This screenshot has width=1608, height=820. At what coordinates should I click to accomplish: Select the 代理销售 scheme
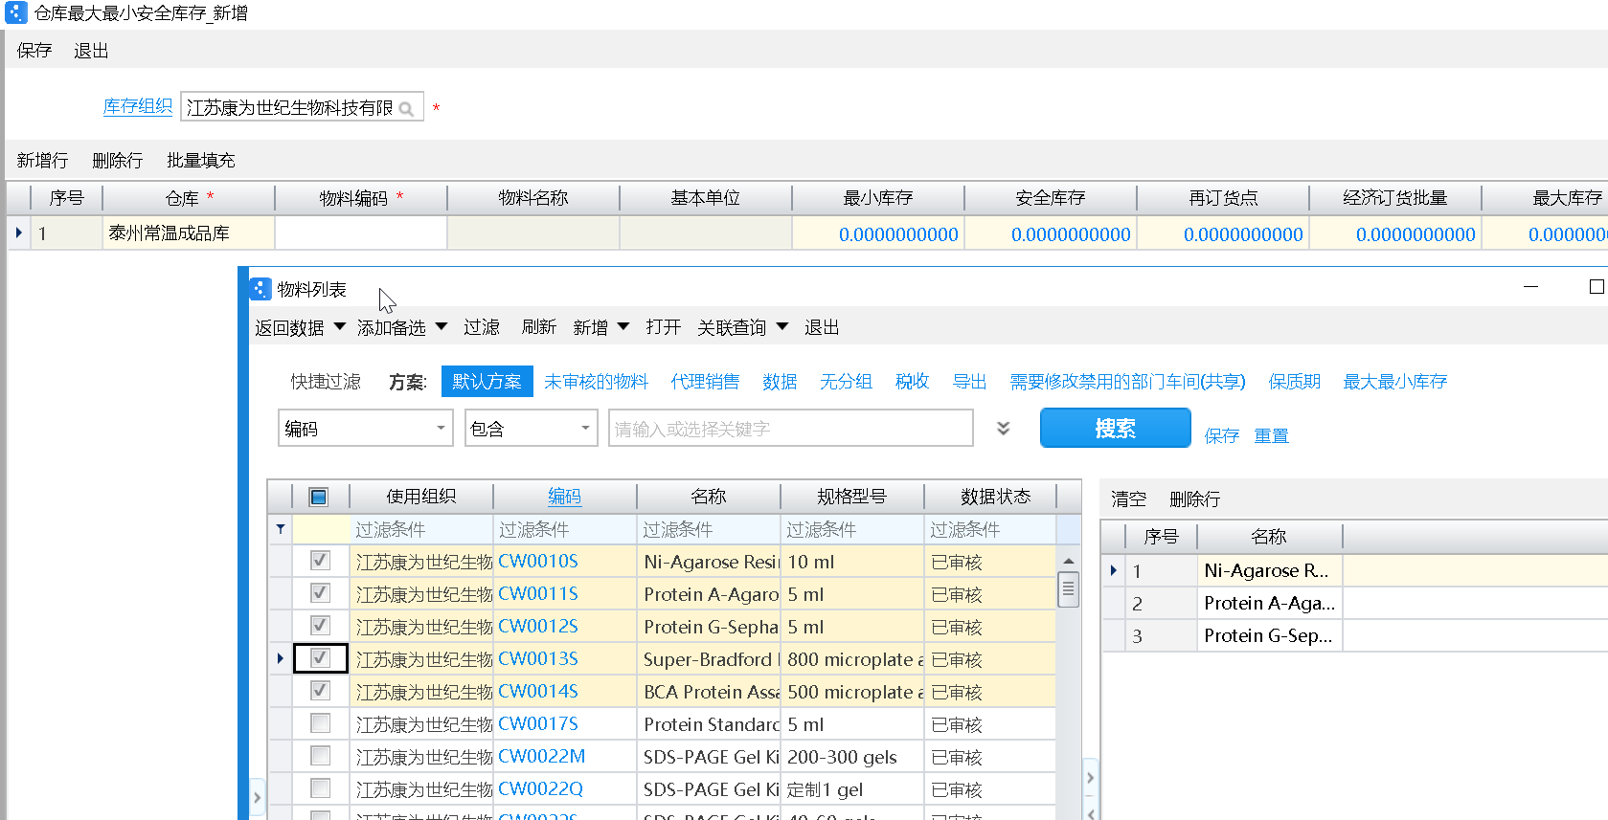705,381
